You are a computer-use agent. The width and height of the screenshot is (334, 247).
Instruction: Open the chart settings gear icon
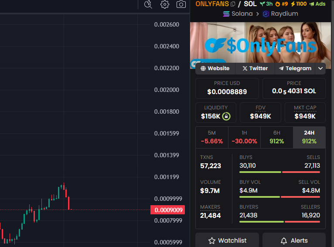(165, 4)
